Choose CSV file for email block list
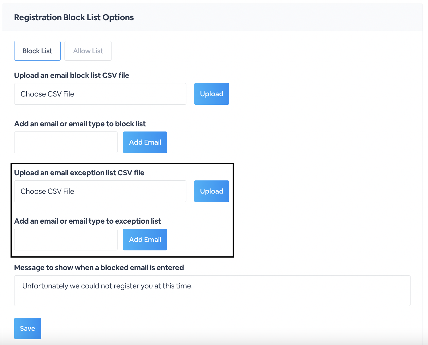This screenshot has height=345, width=428. pos(100,94)
